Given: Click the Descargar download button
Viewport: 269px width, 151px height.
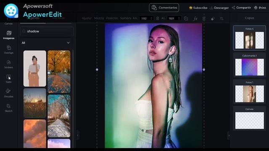Looking at the screenshot, I should point(219,8).
